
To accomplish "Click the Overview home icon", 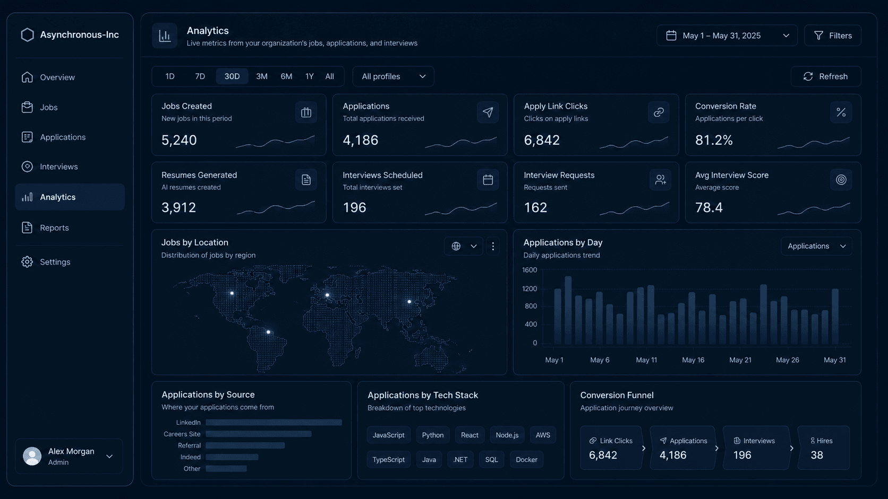I will (x=27, y=77).
